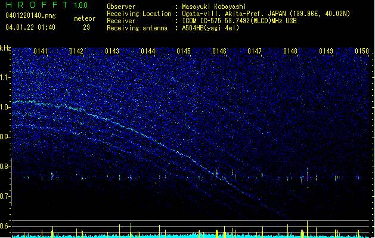Click the time marker 0146
Screen dimensions: 375x238
click(219, 51)
